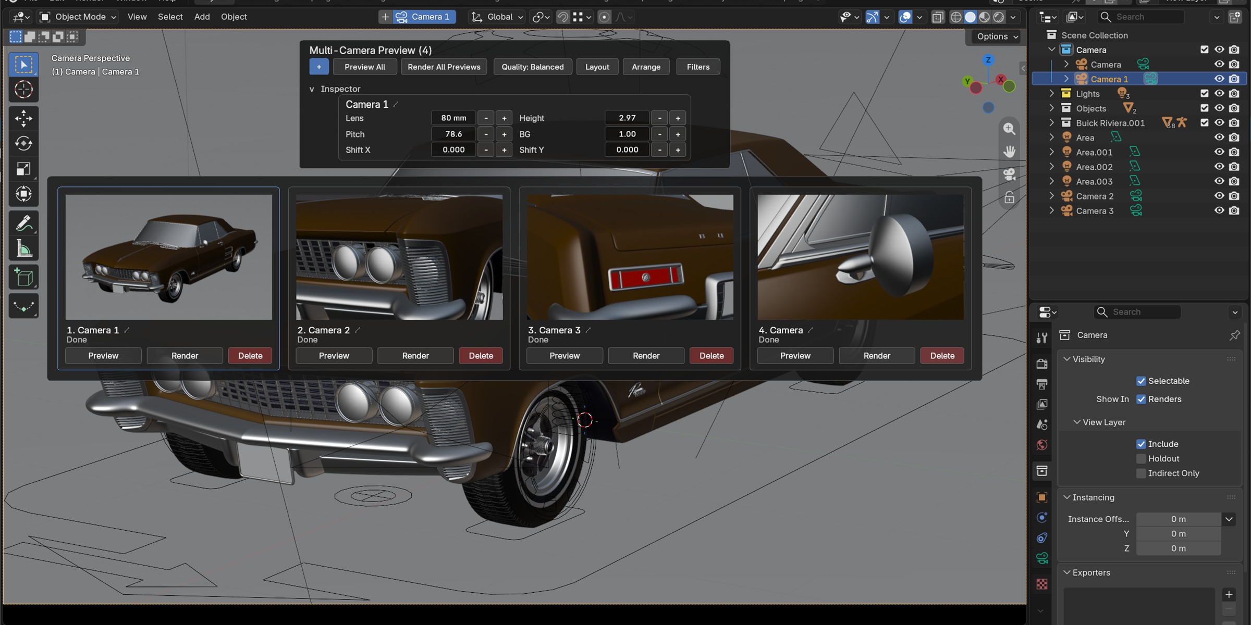1251x625 pixels.
Task: Open the Options dropdown in viewport
Action: tap(997, 36)
